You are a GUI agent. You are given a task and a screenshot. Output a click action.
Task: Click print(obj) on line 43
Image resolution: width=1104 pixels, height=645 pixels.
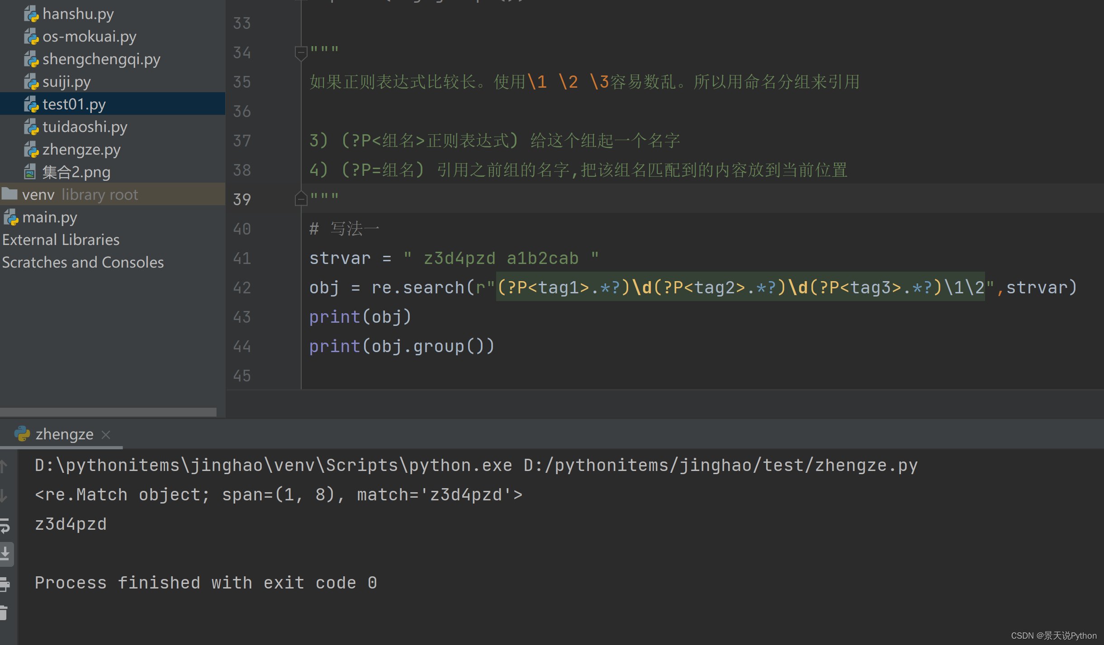tap(360, 317)
